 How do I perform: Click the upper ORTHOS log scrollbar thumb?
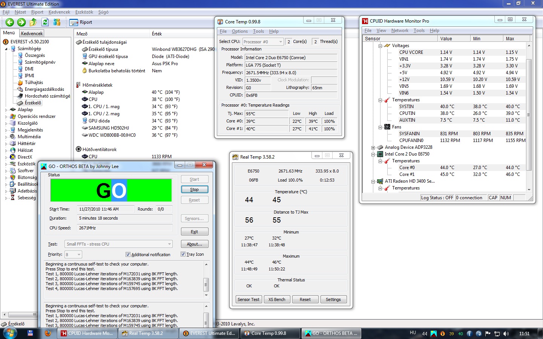[206, 284]
